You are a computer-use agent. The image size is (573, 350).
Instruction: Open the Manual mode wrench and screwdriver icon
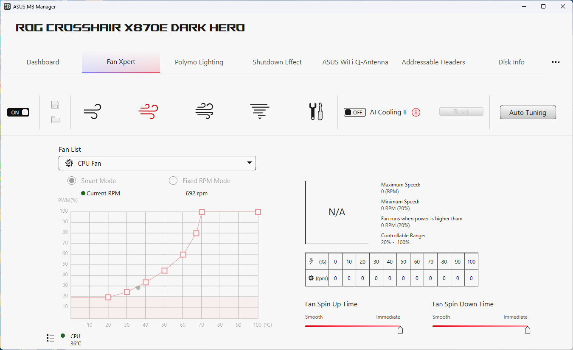[316, 112]
